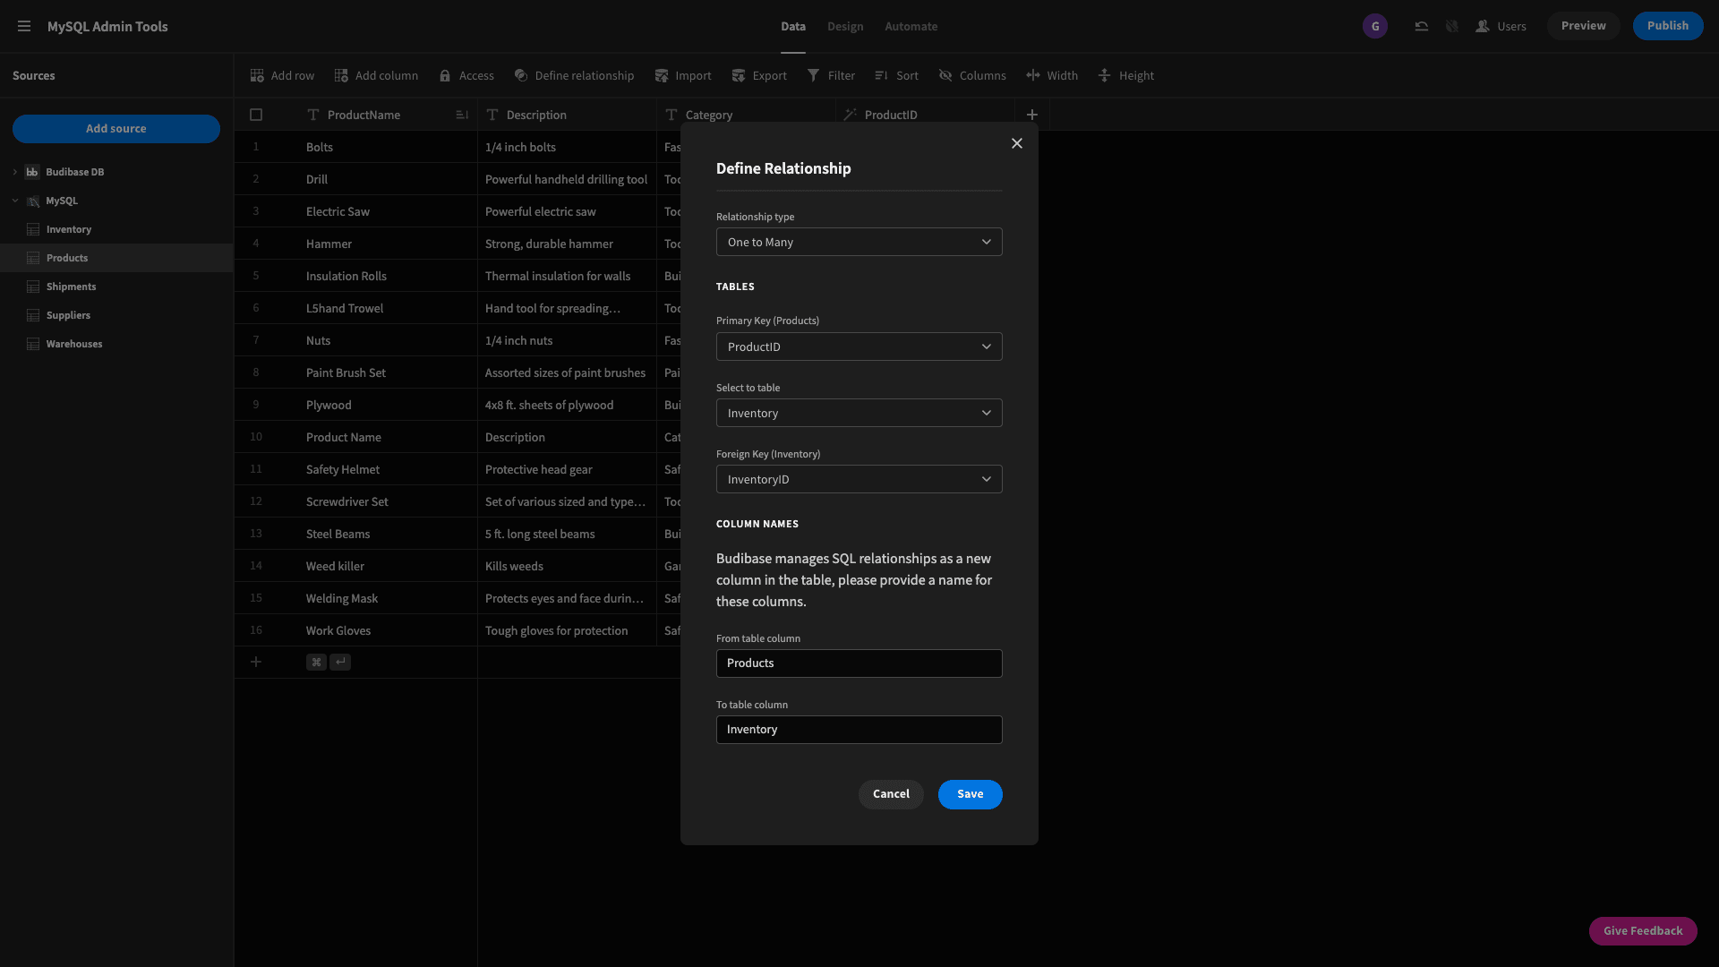Expand the Primary Key Products dropdown
Viewport: 1719px width, 967px height.
859,346
